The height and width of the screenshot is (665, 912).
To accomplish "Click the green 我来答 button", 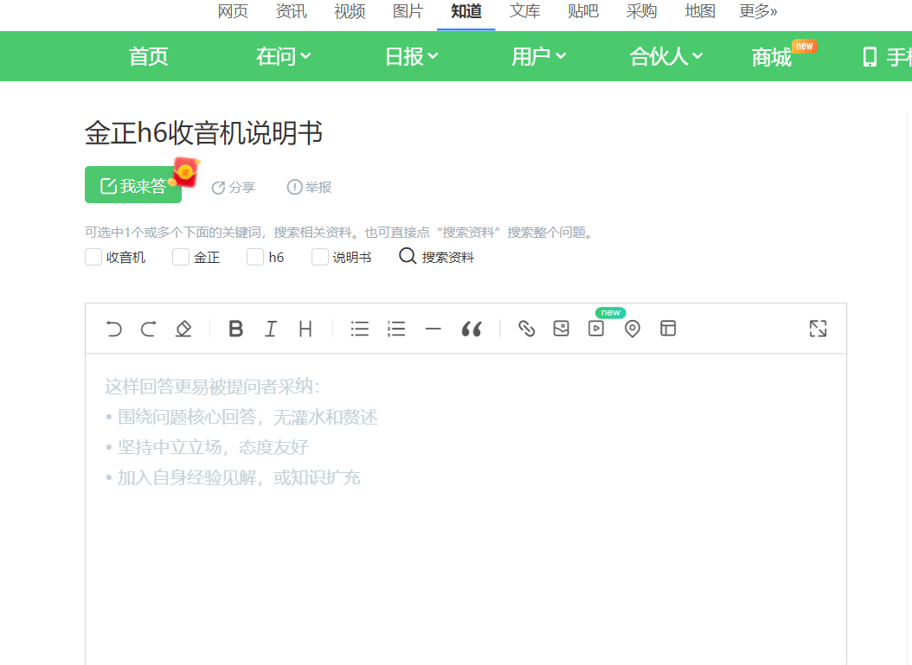I will click(x=133, y=185).
